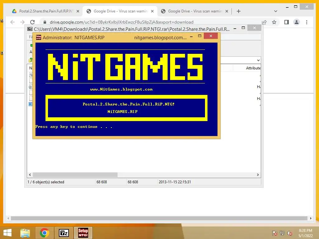Screen dimensions: 319x239
Task: Switch to Setup NTG! from the taskbar
Action: pos(83,233)
